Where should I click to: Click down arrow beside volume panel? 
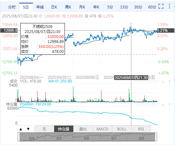(169, 82)
